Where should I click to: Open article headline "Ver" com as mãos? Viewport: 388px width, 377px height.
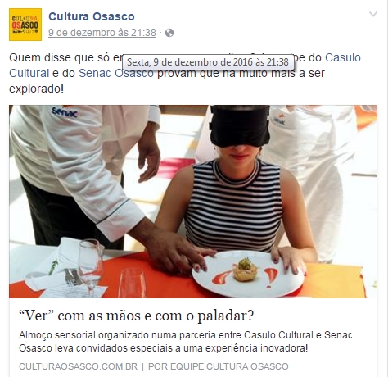point(136,316)
